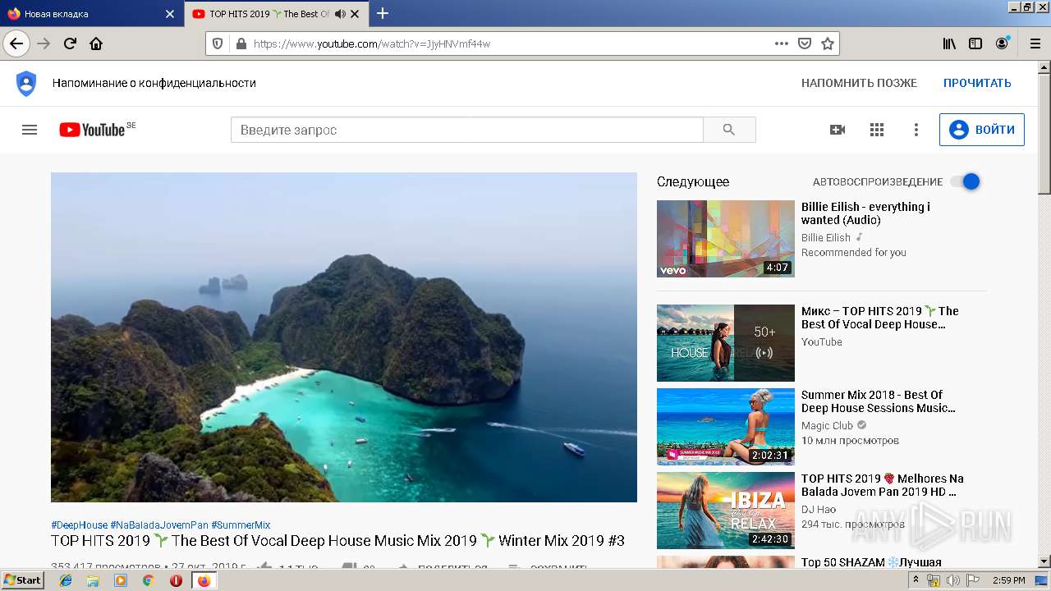Open the IBIZA RELAX video thumbnail
Screen dimensions: 1051x591
click(726, 511)
